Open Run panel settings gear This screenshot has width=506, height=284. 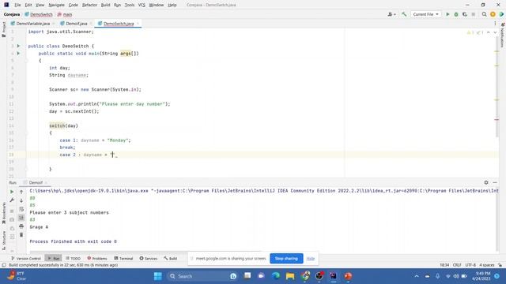pyautogui.click(x=486, y=182)
